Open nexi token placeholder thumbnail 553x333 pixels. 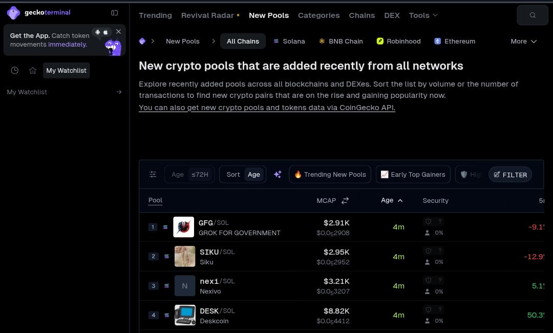coord(185,286)
